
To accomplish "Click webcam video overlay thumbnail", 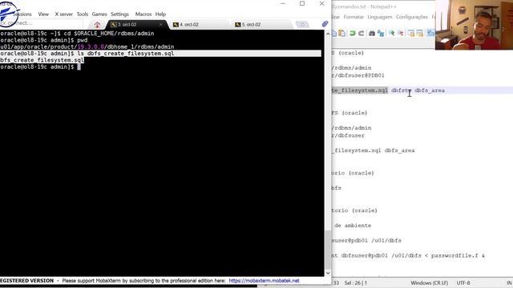I will 474,25.
